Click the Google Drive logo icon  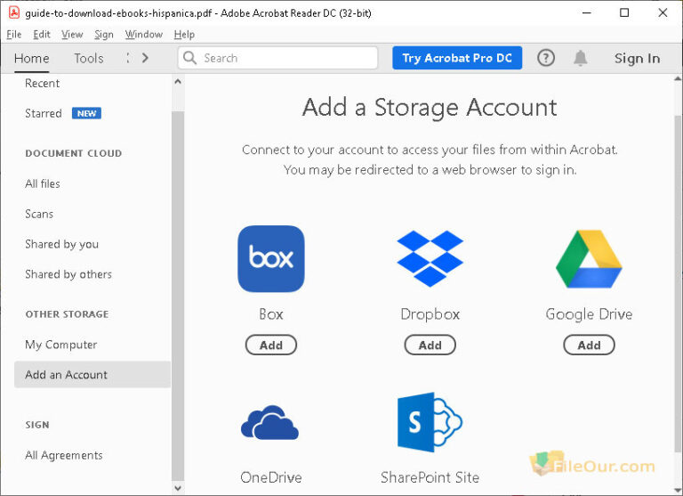[x=589, y=259]
